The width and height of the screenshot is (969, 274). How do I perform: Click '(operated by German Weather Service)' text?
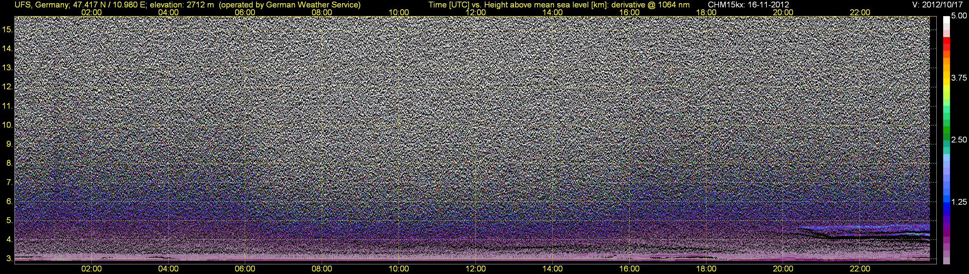point(289,5)
